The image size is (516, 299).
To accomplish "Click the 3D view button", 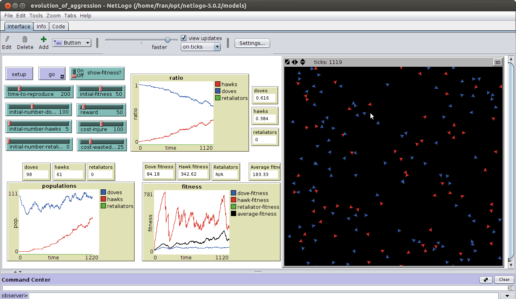I will click(x=497, y=62).
